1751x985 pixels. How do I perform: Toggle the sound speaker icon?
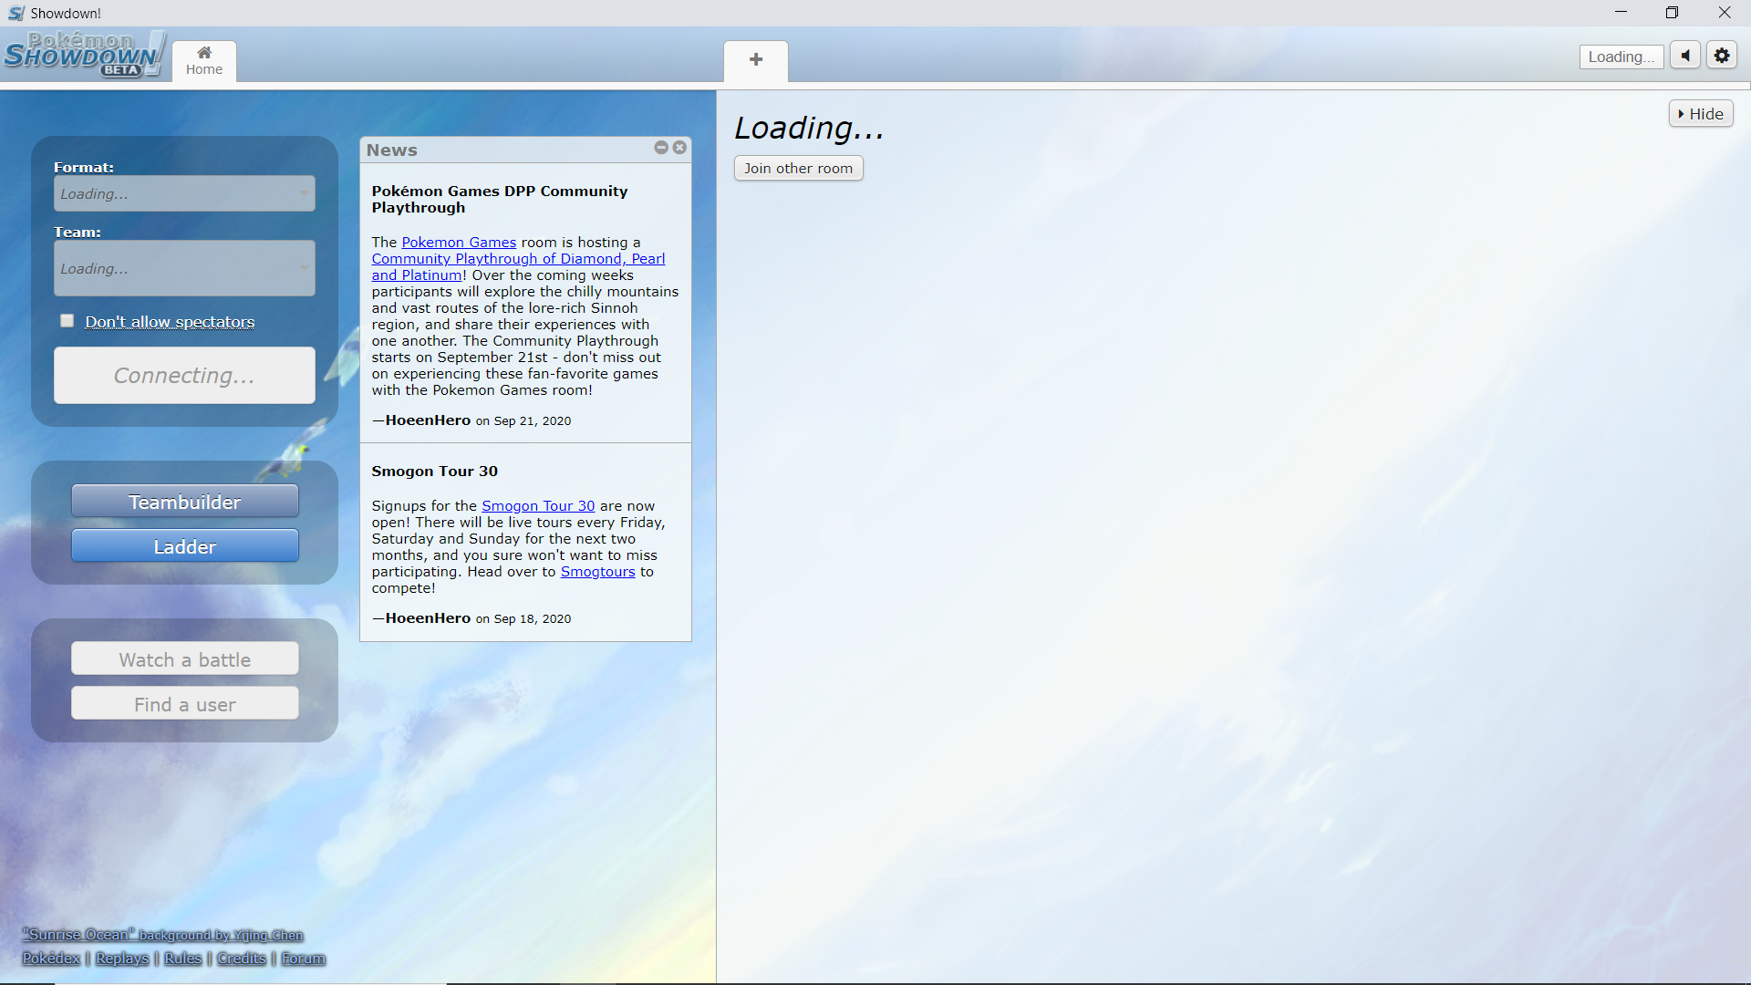(1685, 56)
